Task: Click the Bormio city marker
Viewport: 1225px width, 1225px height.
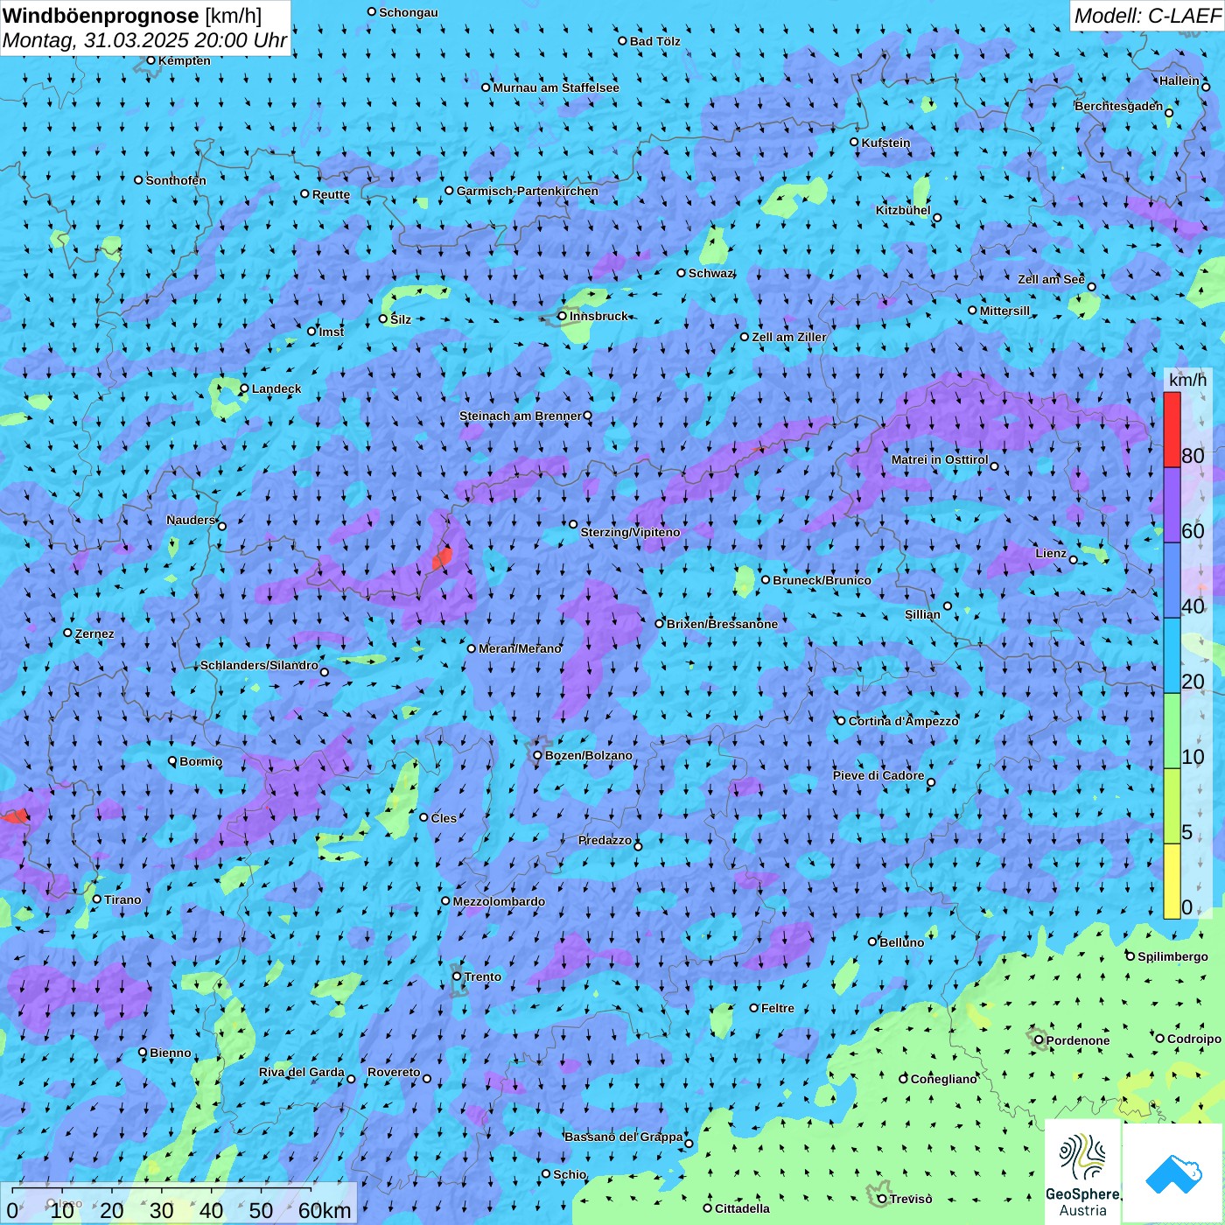Action: 172,761
